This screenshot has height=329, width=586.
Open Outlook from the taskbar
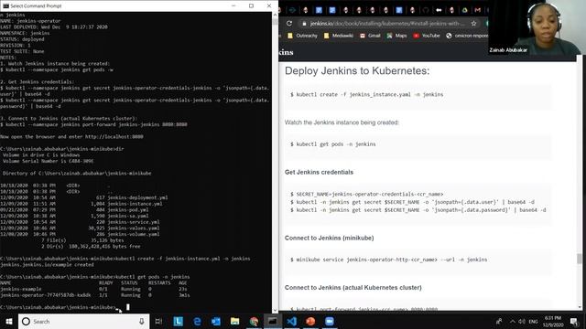pyautogui.click(x=216, y=321)
